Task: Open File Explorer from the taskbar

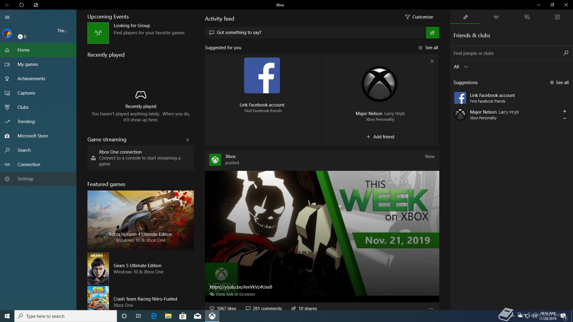Action: [x=168, y=316]
